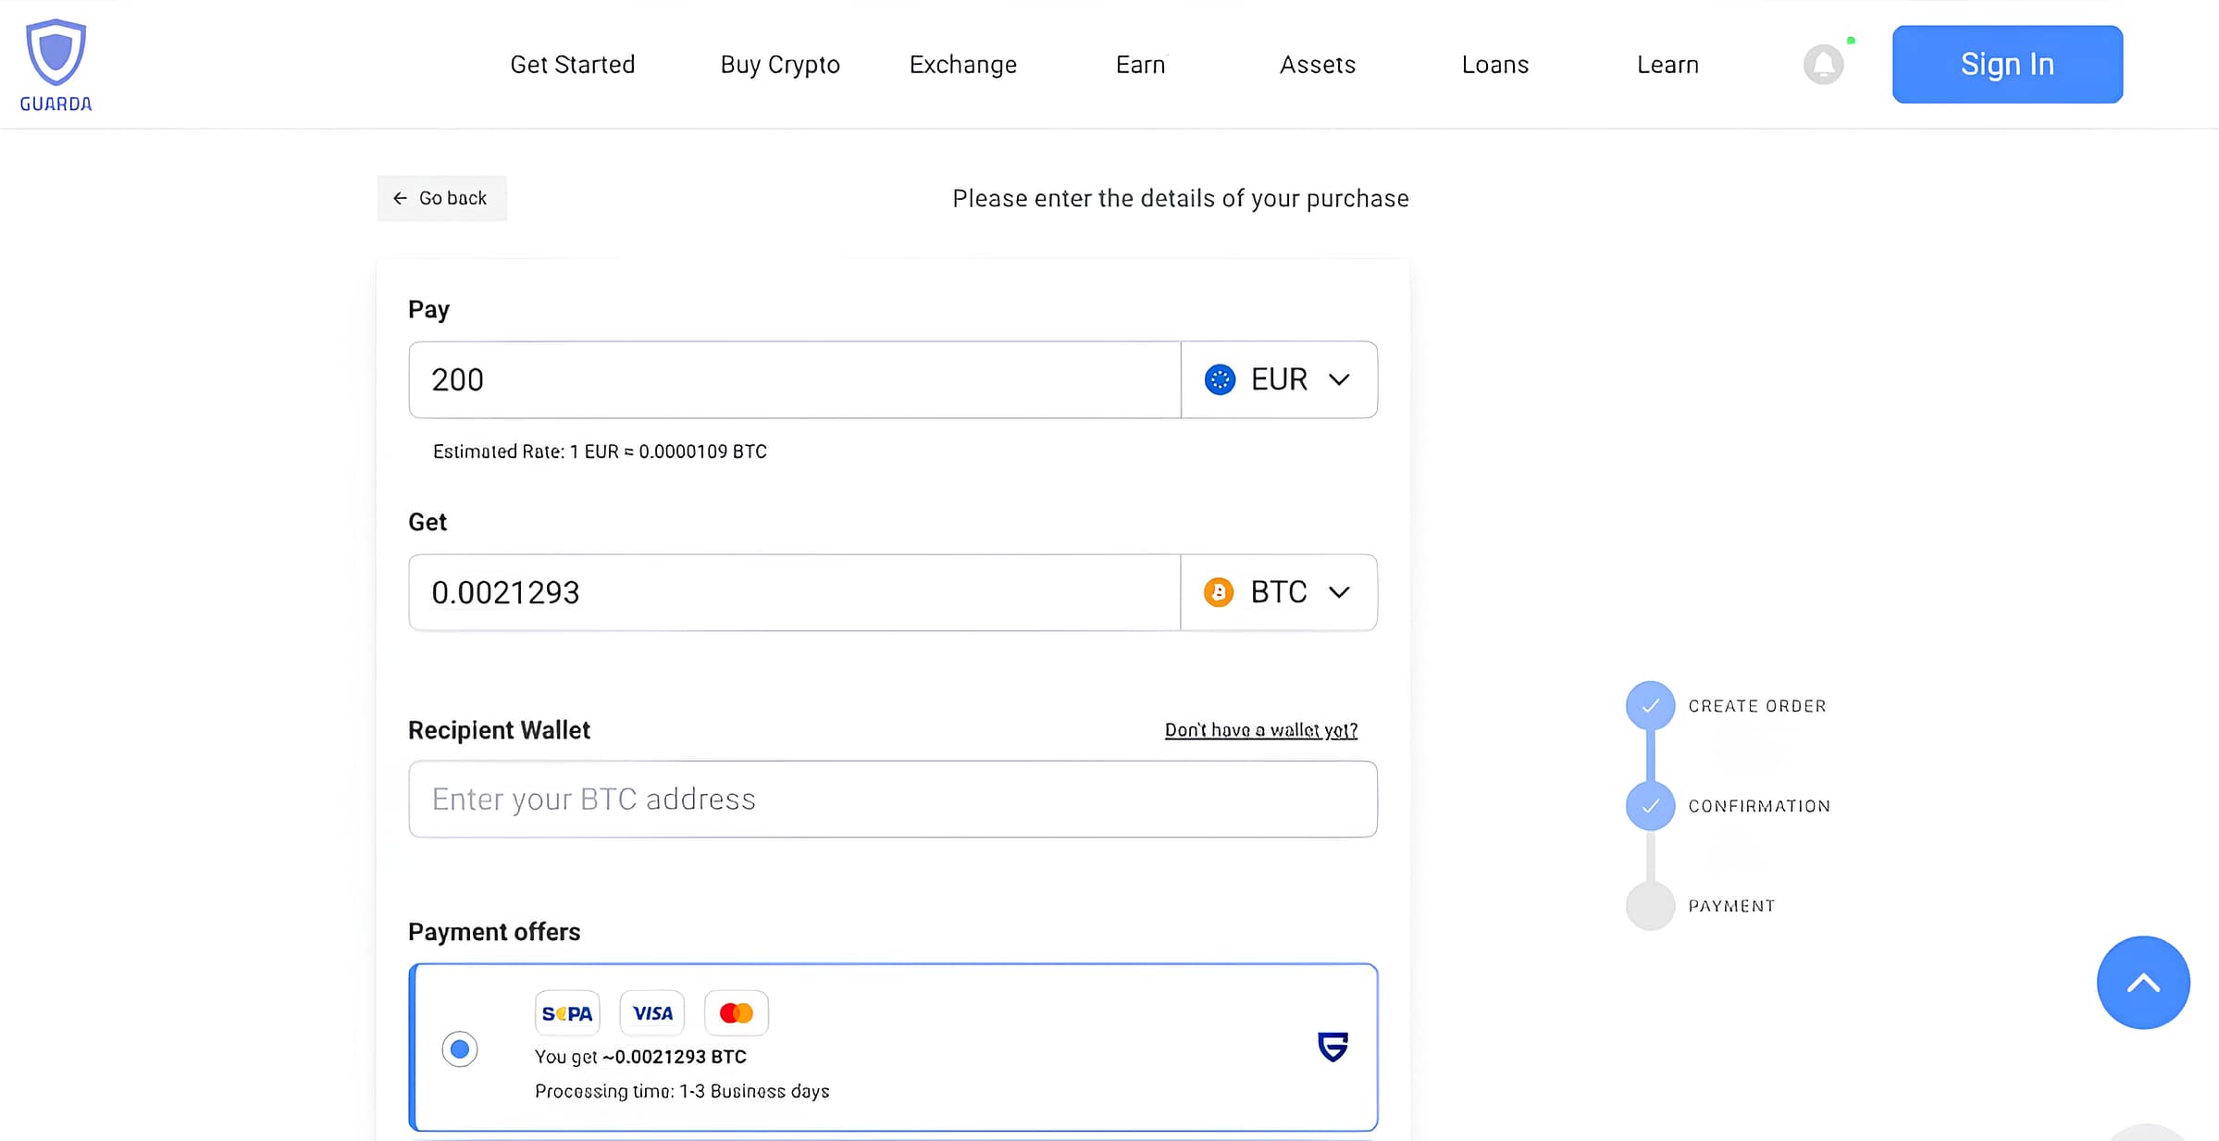Click the Guardarian provider shield icon
The image size is (2219, 1141).
[1333, 1047]
